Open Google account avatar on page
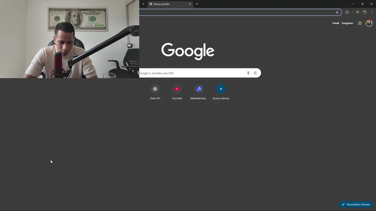The height and width of the screenshot is (211, 376). tap(369, 23)
